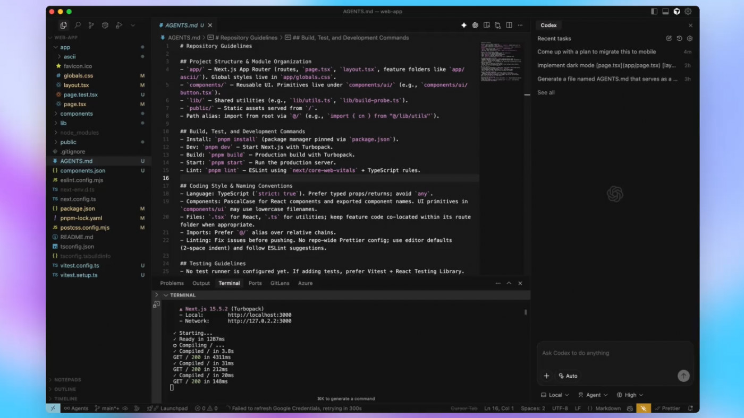The height and width of the screenshot is (418, 744).
Task: Open the Local environment dropdown in Codex
Action: coord(554,395)
